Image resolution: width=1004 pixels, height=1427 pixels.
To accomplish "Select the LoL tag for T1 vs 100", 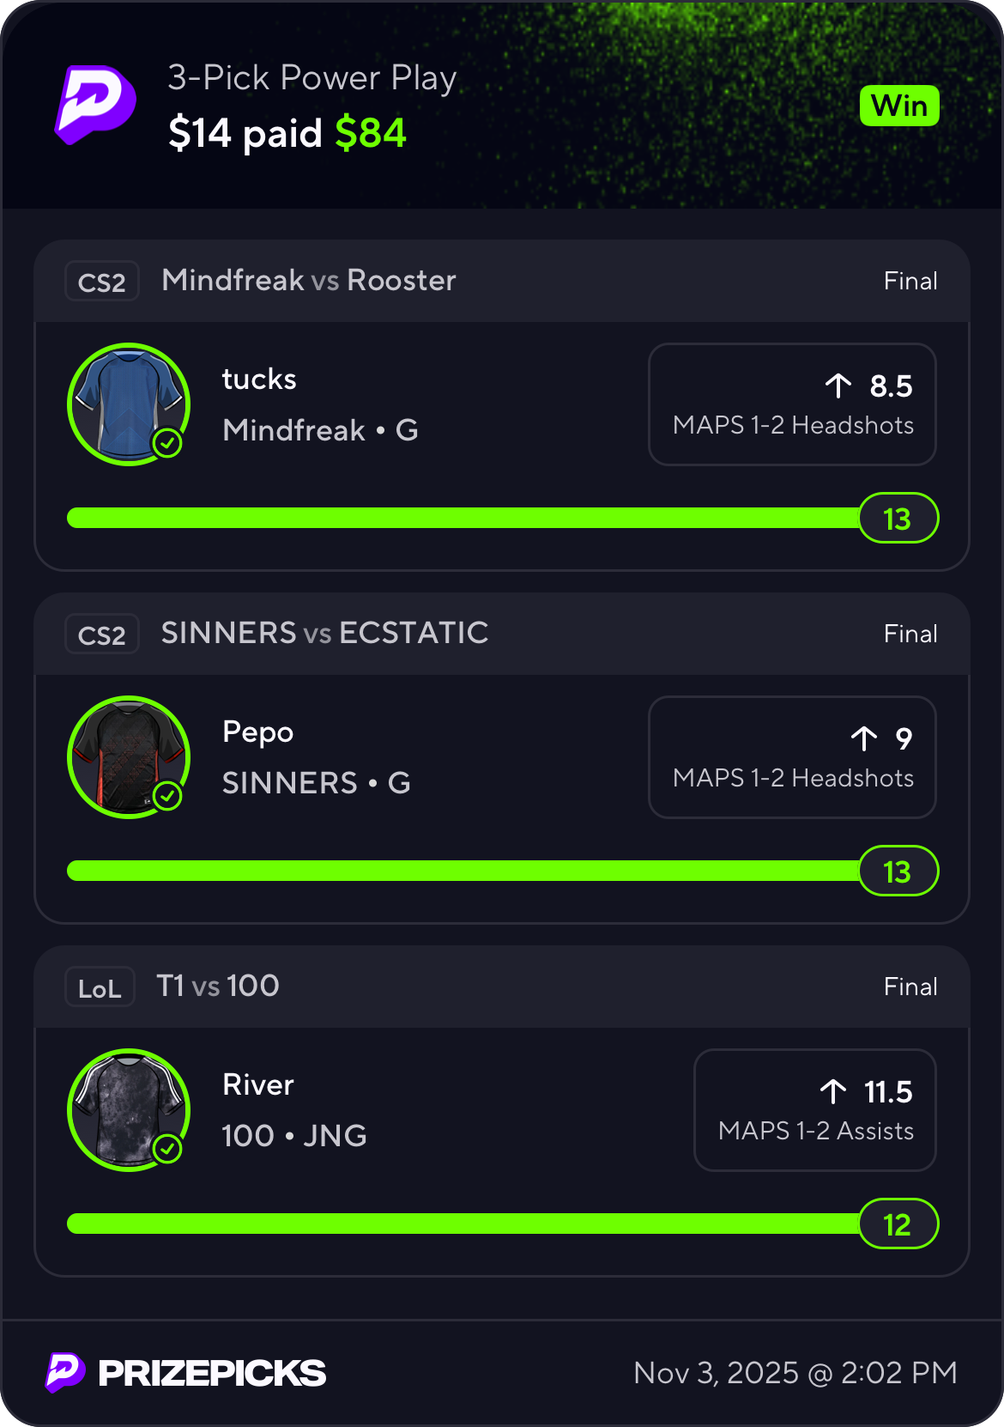I will (x=100, y=987).
